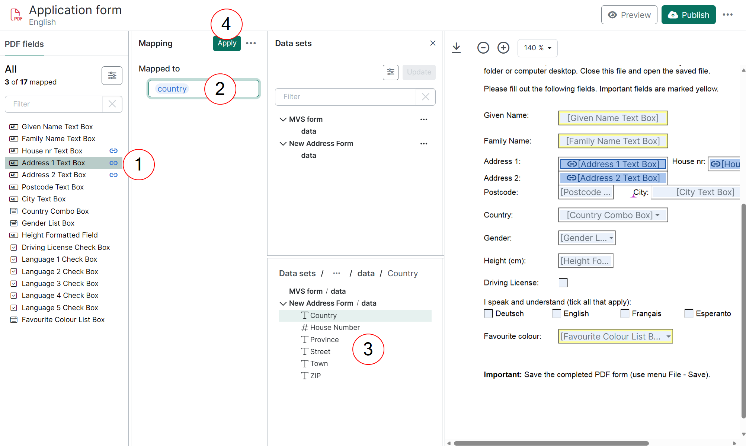
Task: Click the Publish button
Action: [x=688, y=15]
